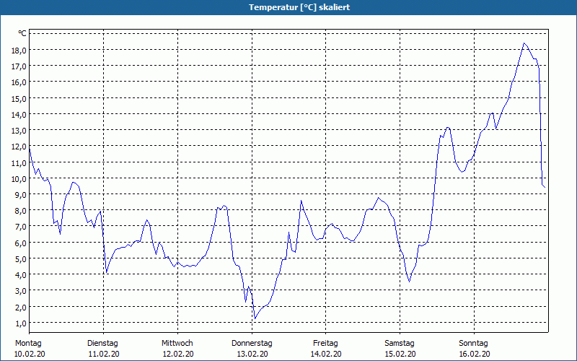Select the Freitag day label

coord(326,343)
